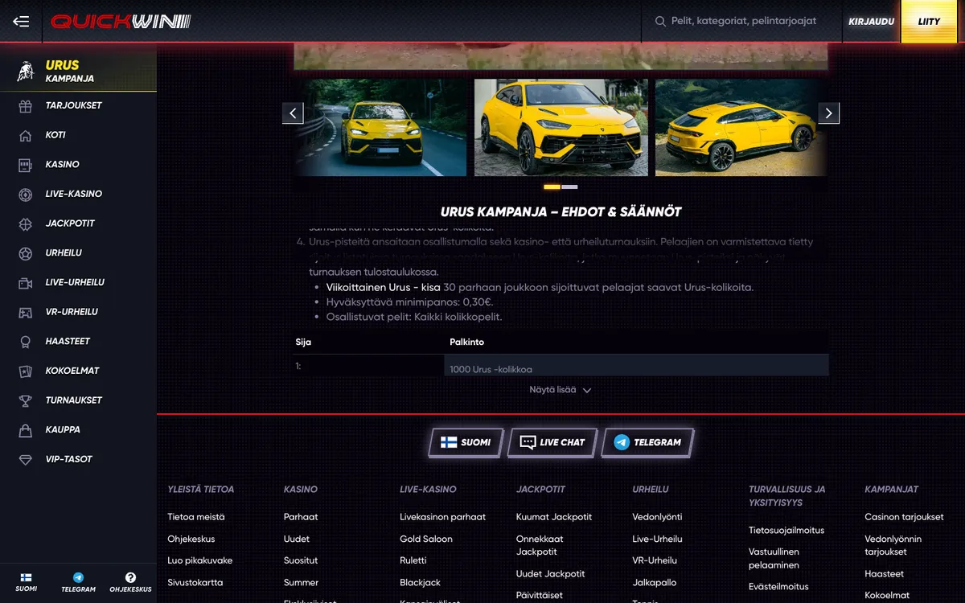Open Kuumat Jackpotit link
This screenshot has height=603, width=965.
554,517
